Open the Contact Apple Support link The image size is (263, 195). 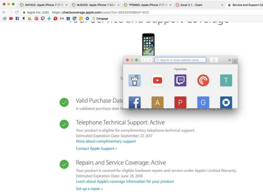click(x=96, y=148)
